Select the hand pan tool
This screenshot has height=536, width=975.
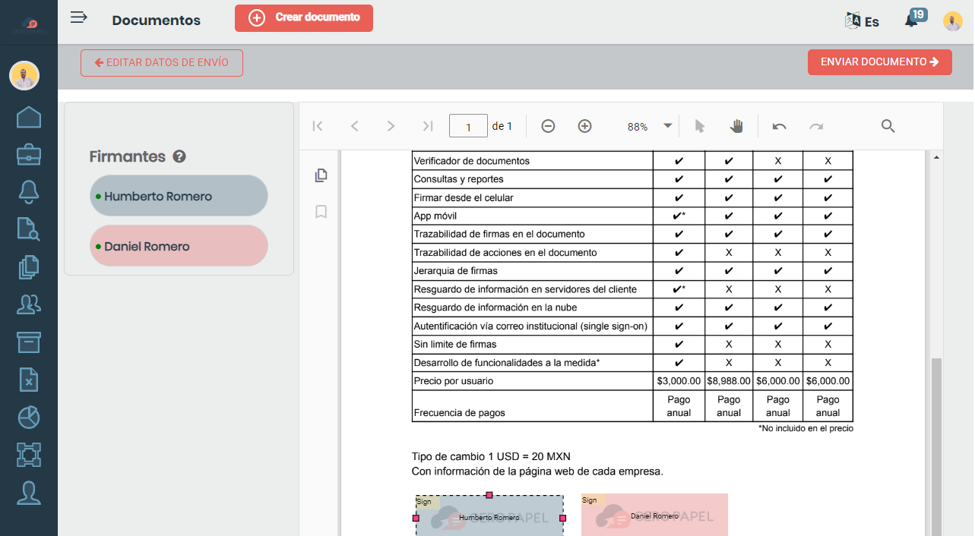736,126
